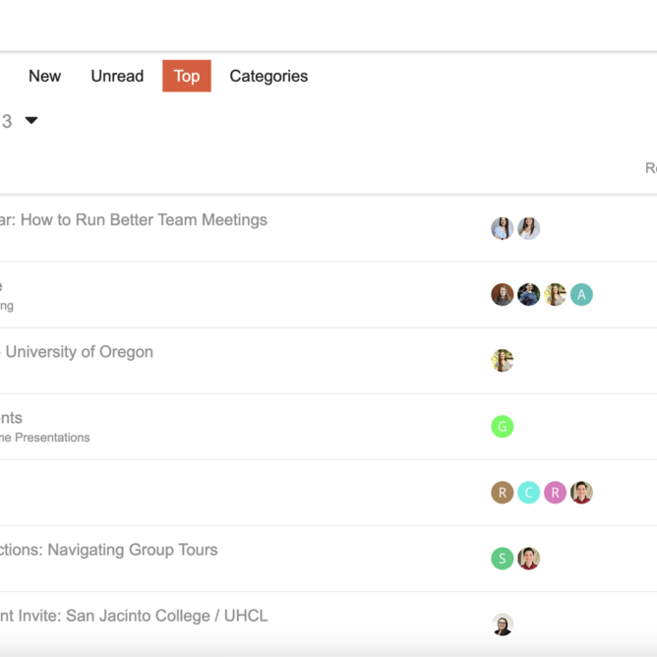The height and width of the screenshot is (657, 657).
Task: Expand the time period dropdown arrow
Action: click(31, 121)
